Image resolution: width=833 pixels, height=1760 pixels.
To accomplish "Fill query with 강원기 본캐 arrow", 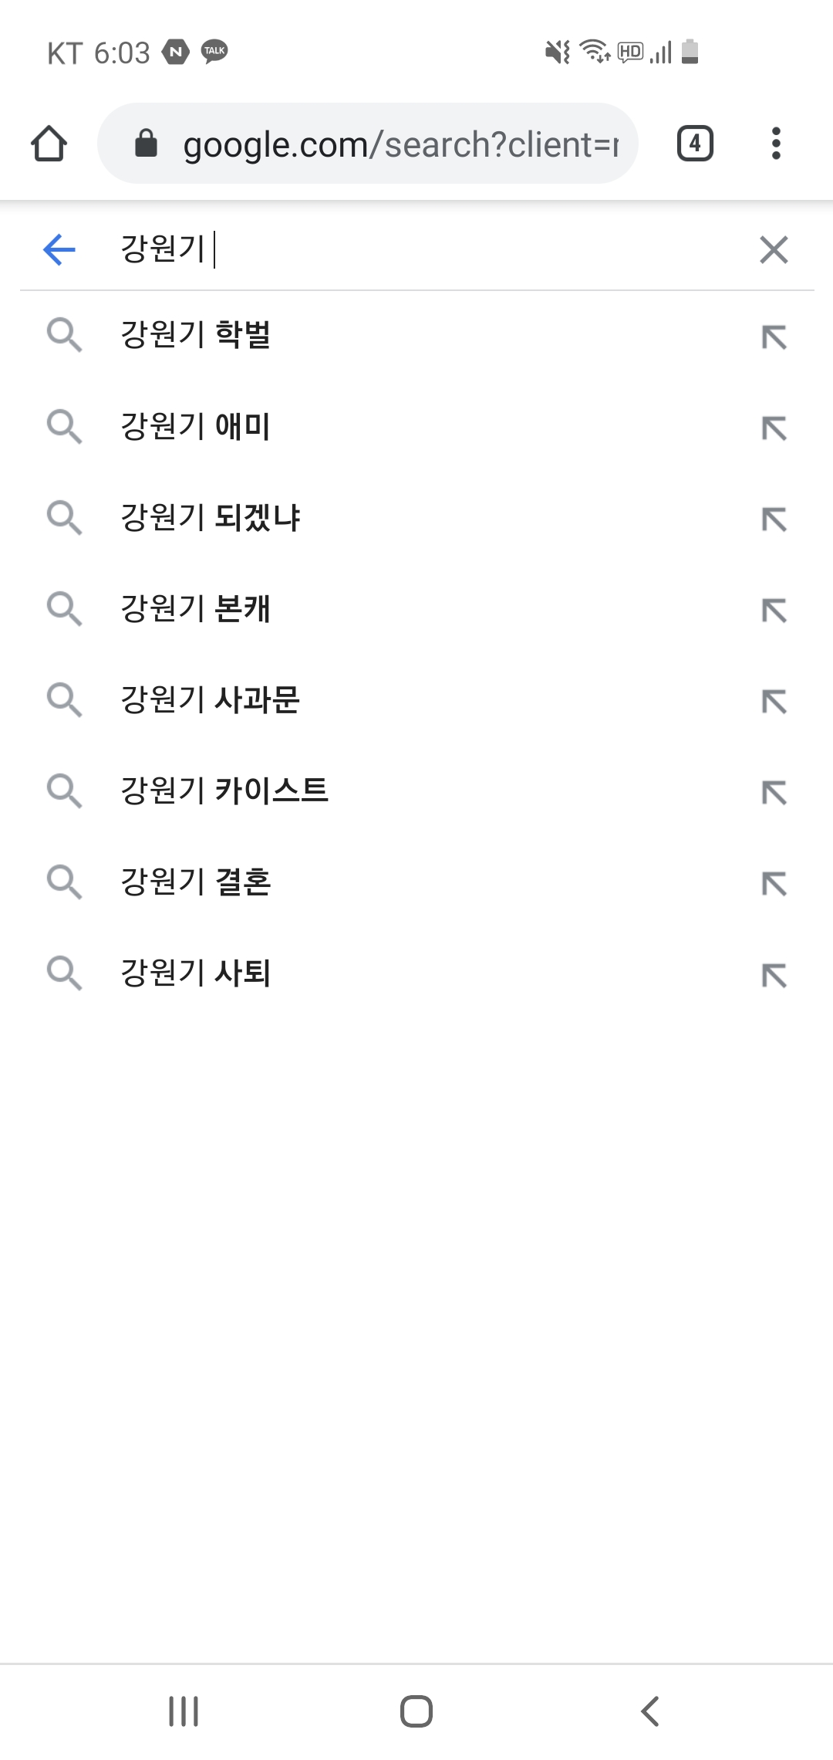I will 774,610.
